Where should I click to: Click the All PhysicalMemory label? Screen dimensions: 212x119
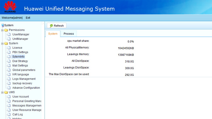[x=77, y=48]
